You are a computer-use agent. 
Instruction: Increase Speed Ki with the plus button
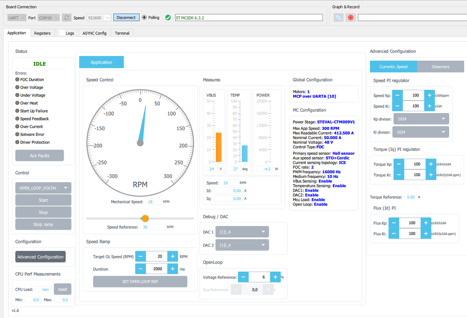[430, 106]
